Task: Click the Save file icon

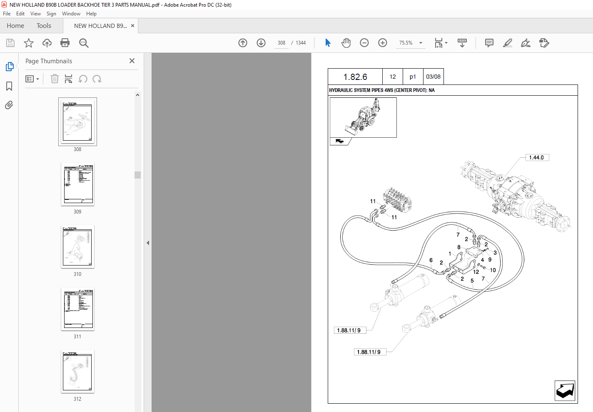Action: (10, 43)
